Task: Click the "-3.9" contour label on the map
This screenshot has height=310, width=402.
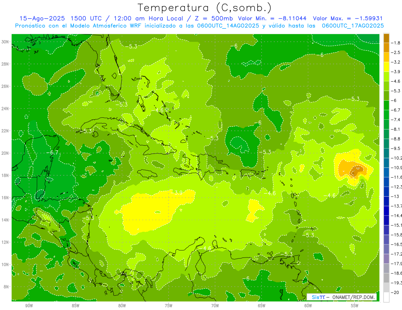Action: 176,193
